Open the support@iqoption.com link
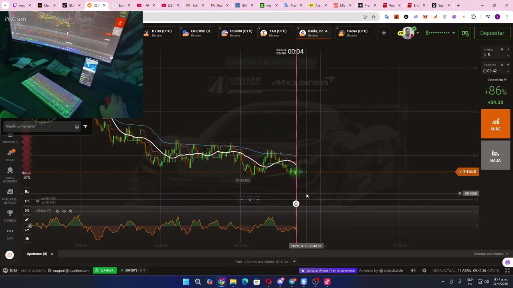 pyautogui.click(x=71, y=270)
